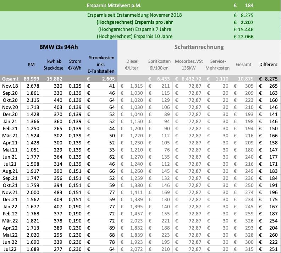
Task: Click savings since registration value € 8.275
Action: tap(243, 15)
